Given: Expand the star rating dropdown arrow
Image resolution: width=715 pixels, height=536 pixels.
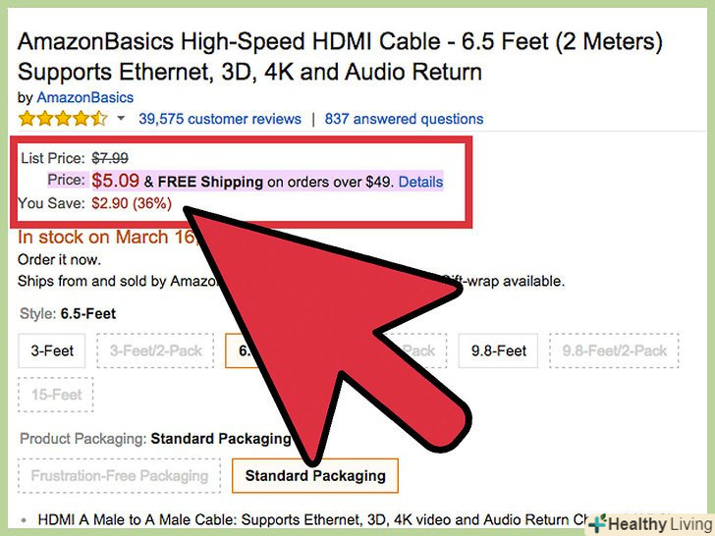Looking at the screenshot, I should [122, 119].
